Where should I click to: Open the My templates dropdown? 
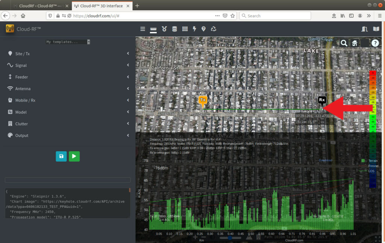coord(68,42)
